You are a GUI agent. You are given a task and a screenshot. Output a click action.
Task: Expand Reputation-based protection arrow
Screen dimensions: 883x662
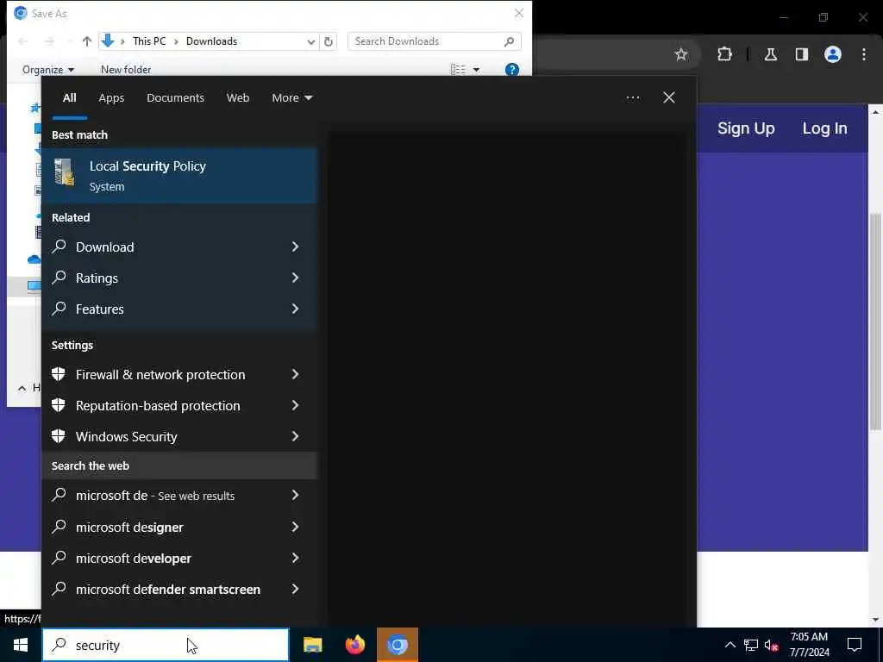[295, 405]
